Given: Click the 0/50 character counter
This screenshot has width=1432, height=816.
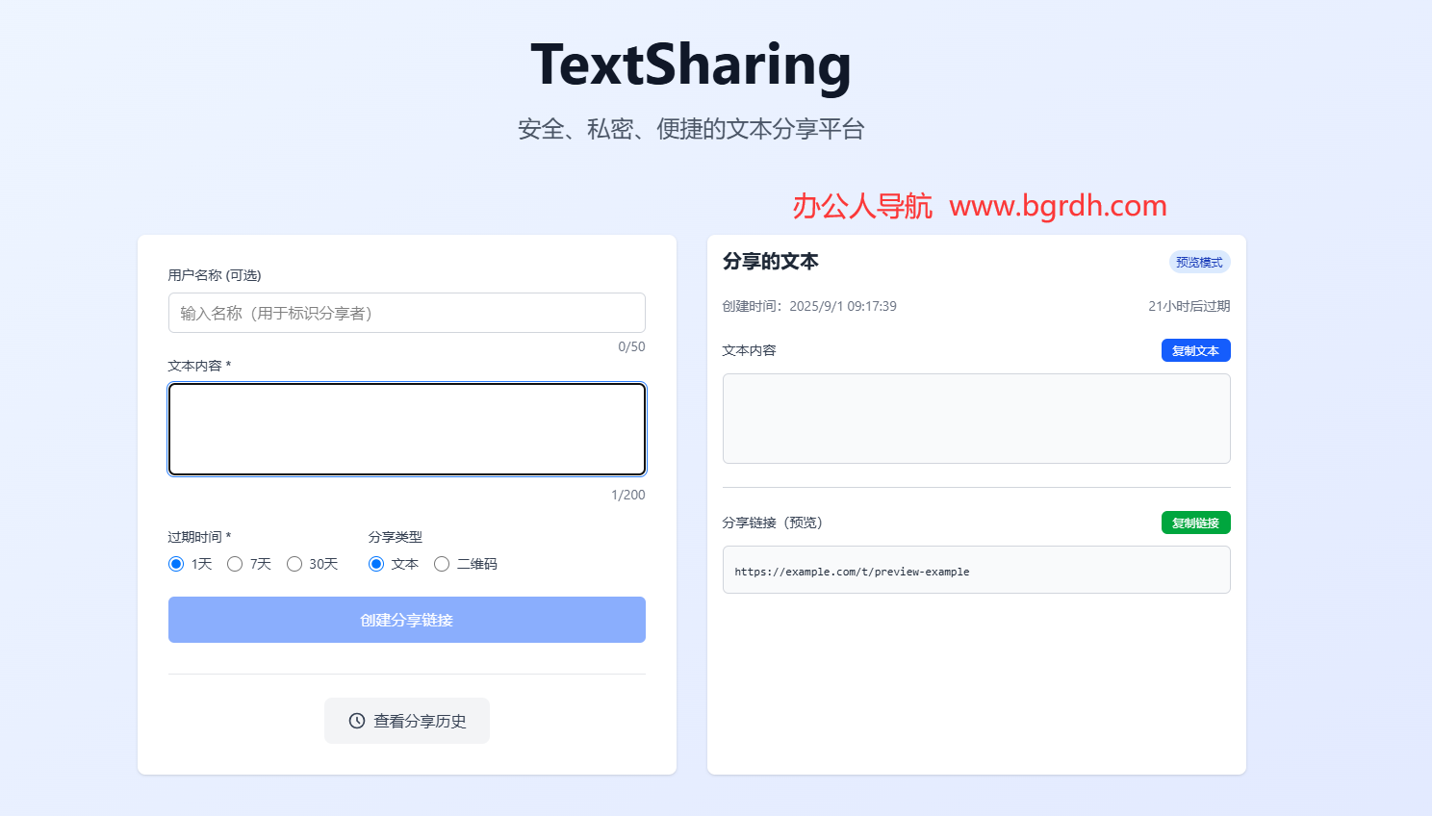Looking at the screenshot, I should [x=631, y=346].
